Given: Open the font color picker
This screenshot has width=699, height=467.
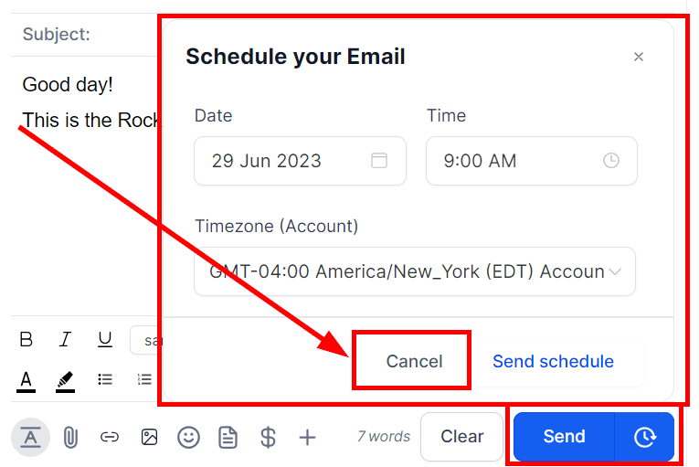Looking at the screenshot, I should click(26, 380).
